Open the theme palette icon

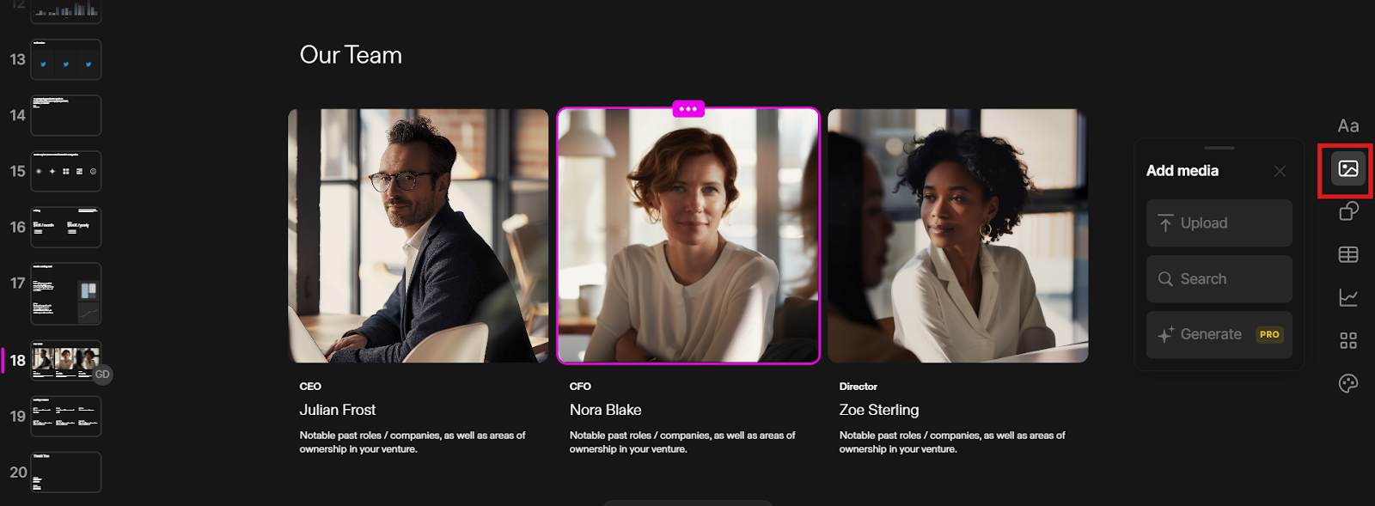1347,383
